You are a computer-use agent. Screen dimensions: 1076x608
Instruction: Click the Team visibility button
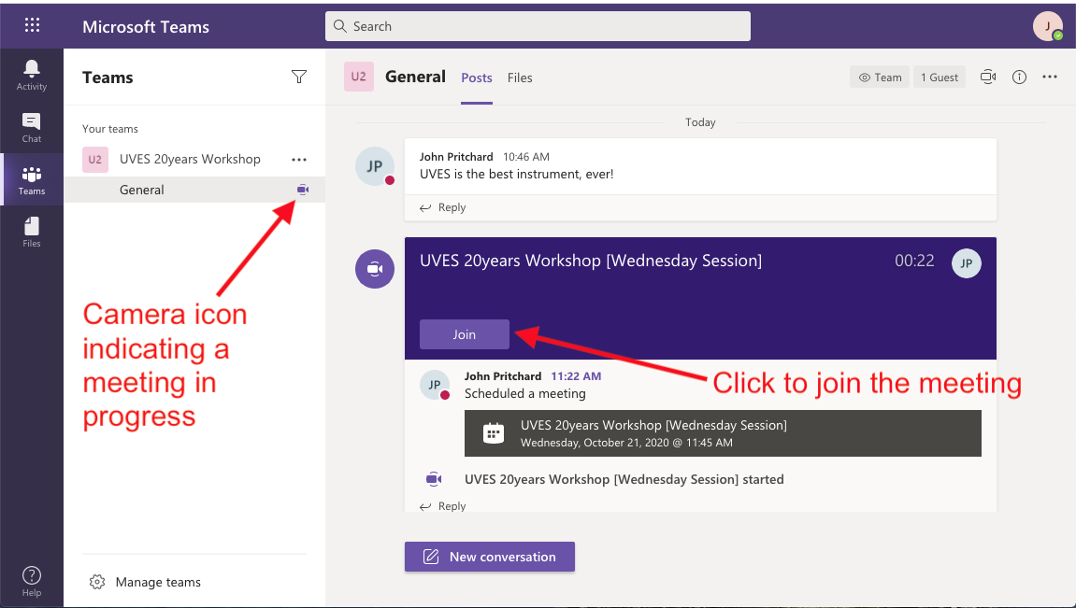pos(880,77)
